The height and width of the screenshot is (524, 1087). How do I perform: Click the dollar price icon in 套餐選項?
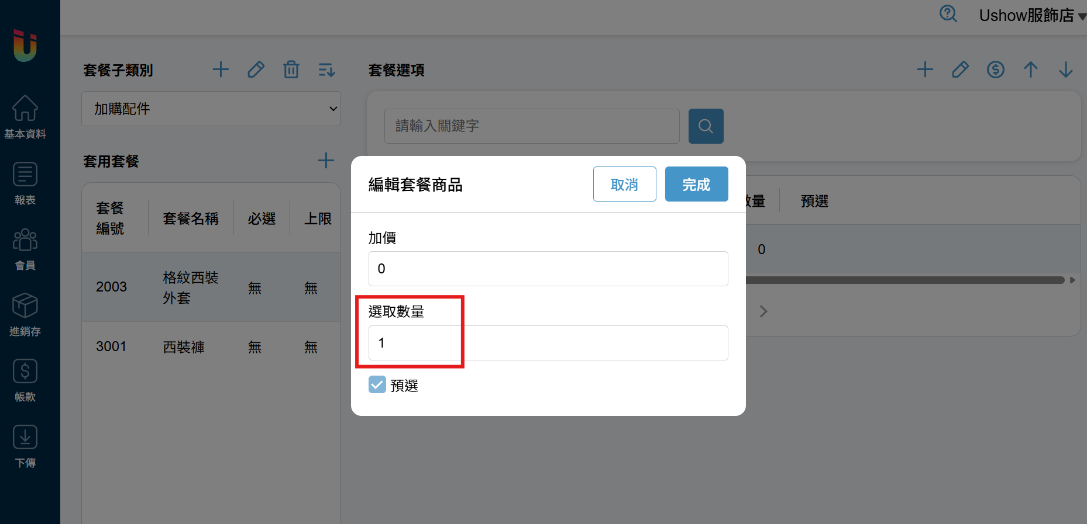click(996, 70)
